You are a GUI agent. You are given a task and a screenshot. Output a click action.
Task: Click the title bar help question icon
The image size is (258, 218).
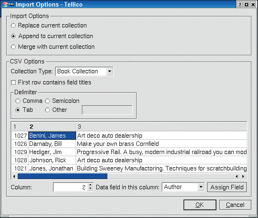click(x=240, y=5)
